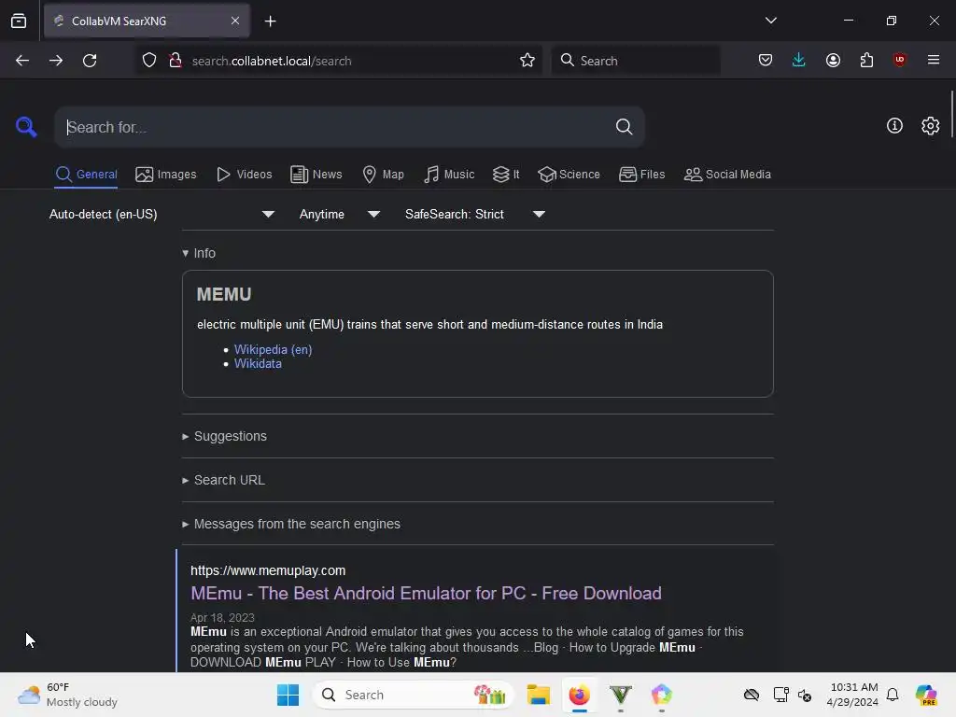Switch to the It tab
This screenshot has width=956, height=717.
pos(506,175)
